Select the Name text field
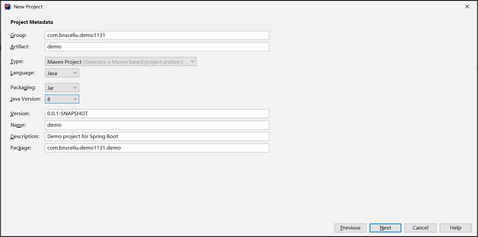This screenshot has height=237, width=478. [x=157, y=125]
